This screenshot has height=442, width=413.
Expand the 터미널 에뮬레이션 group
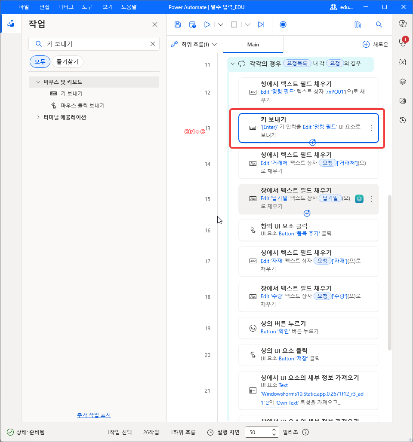[x=38, y=117]
